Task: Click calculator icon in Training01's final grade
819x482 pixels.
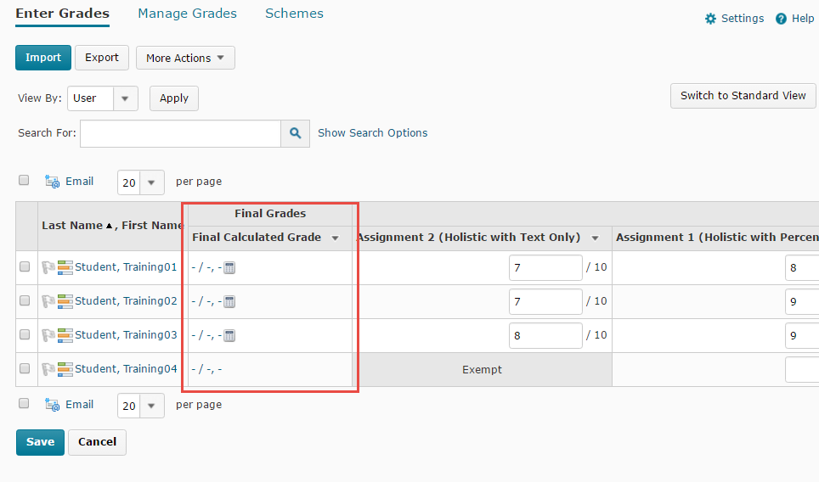Action: tap(229, 267)
